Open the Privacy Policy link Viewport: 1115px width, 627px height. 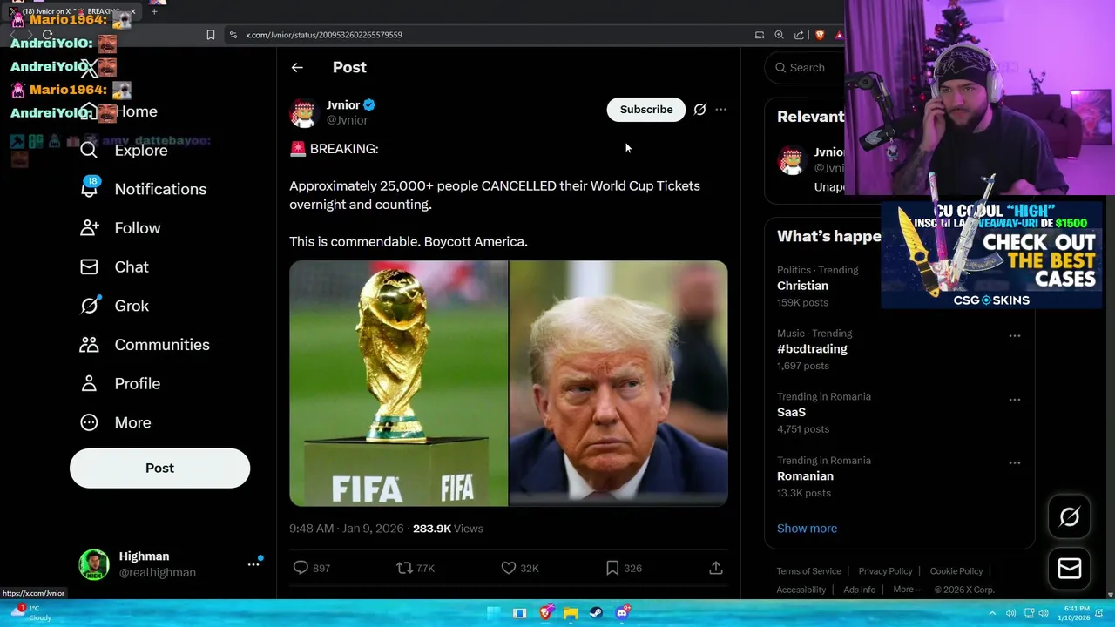point(885,571)
